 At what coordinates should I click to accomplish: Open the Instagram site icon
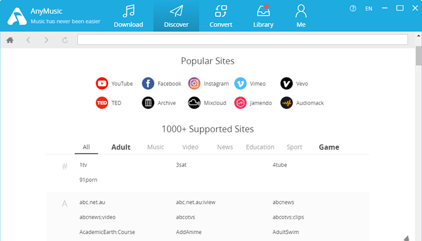pyautogui.click(x=194, y=84)
